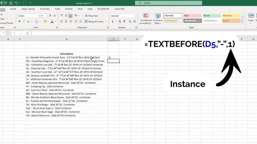Click the Orientation text rotation icon
This screenshot has width=257, height=144.
point(76,16)
